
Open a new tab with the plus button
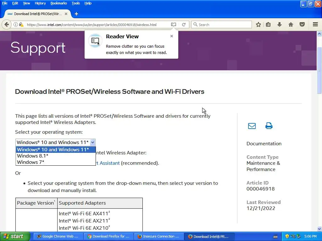tap(76, 14)
